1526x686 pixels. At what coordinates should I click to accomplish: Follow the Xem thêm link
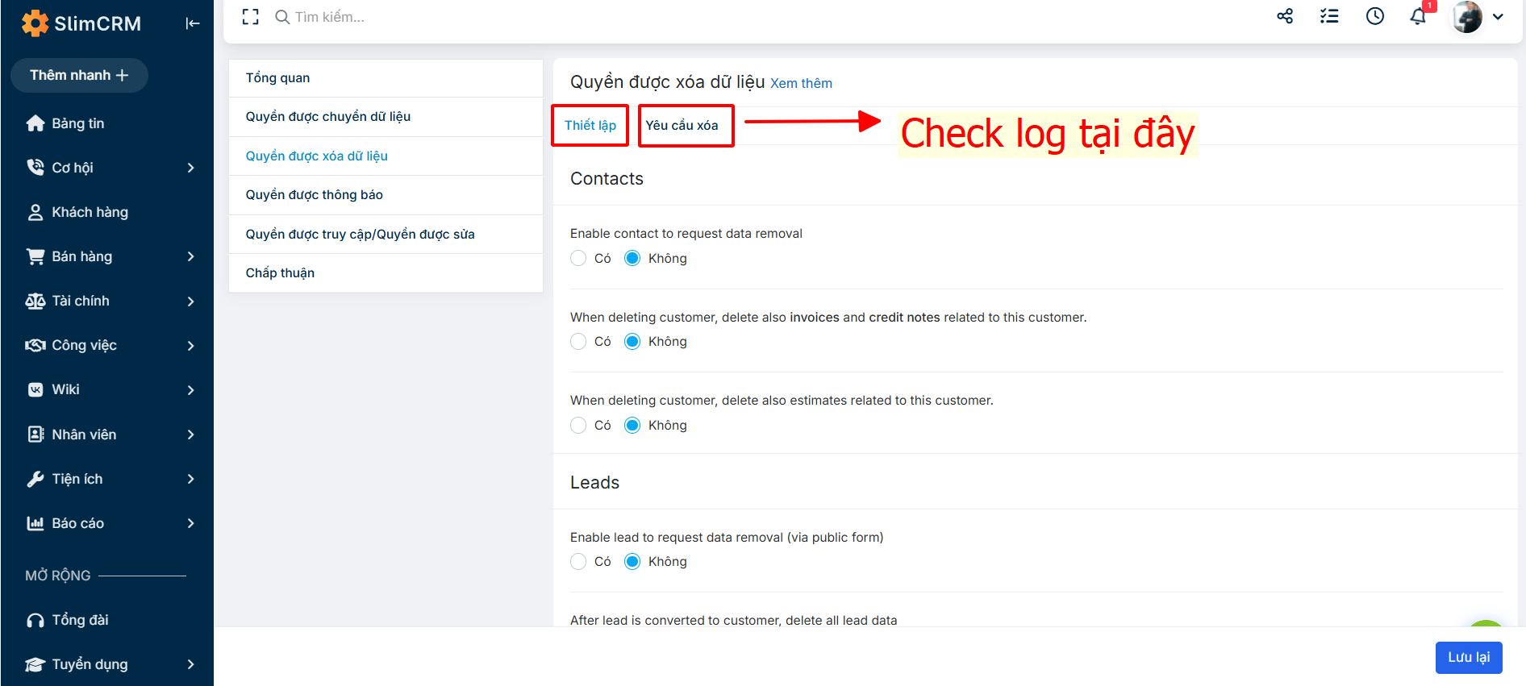tap(801, 83)
